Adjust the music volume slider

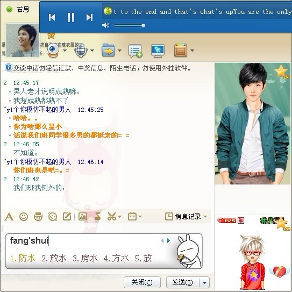(130, 25)
